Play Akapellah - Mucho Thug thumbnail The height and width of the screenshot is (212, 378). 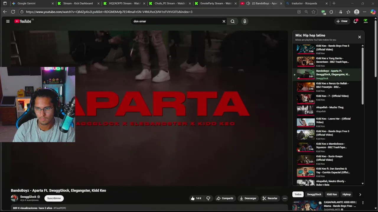pos(306,110)
